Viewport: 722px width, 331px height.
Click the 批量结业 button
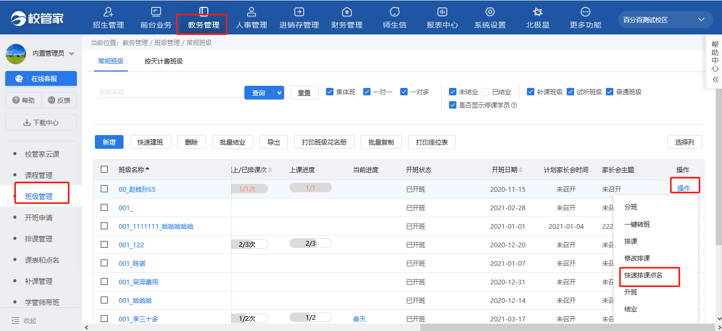(233, 142)
